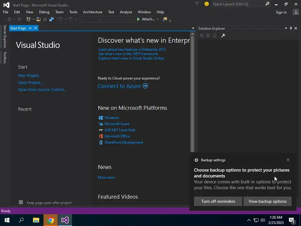
Task: Open taskbar search
Action: tap(21, 220)
